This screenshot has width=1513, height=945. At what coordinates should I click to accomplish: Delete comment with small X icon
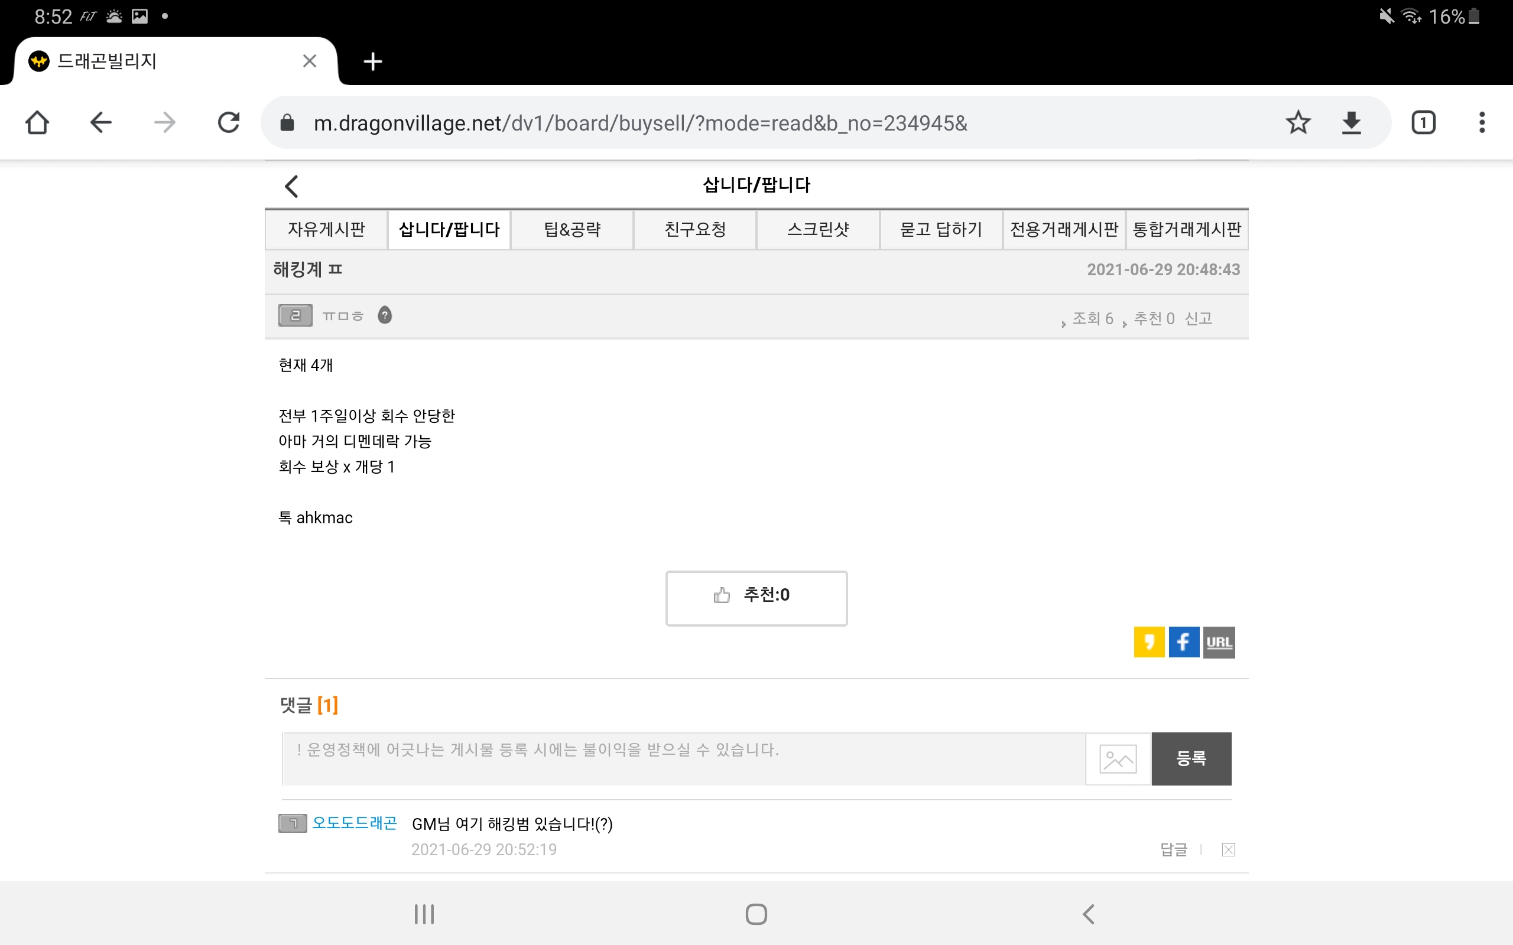[1228, 849]
